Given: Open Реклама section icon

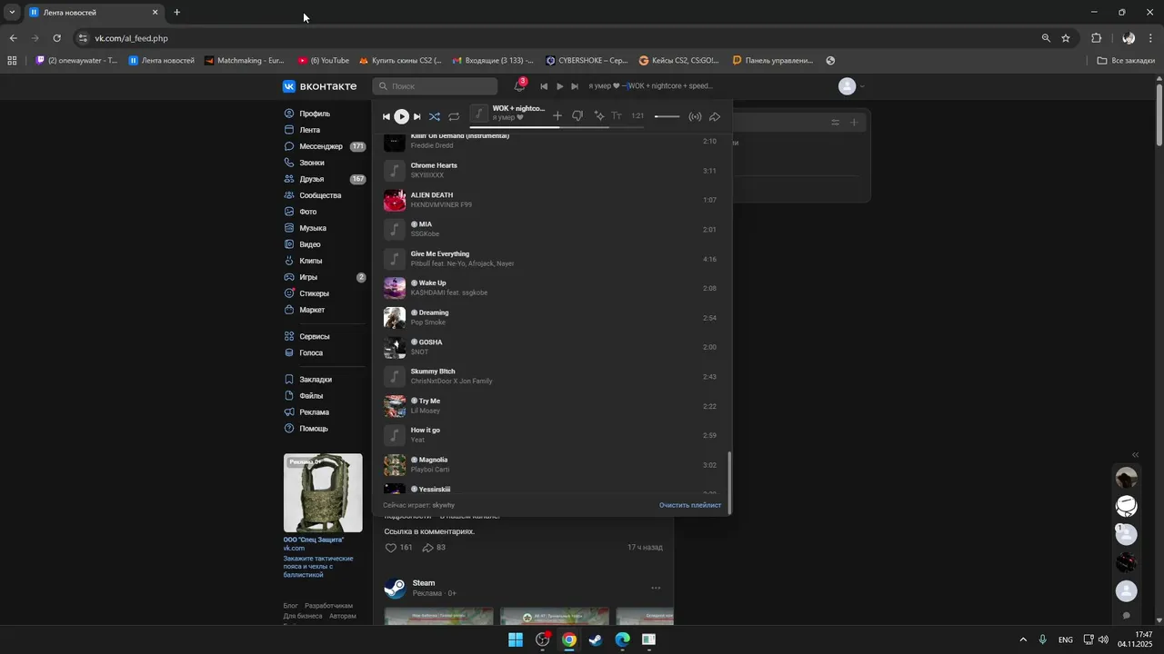Looking at the screenshot, I should tap(289, 411).
